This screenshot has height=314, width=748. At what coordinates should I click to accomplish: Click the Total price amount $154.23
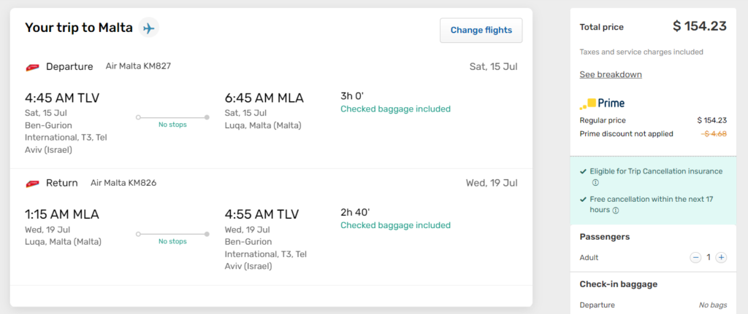[700, 27]
